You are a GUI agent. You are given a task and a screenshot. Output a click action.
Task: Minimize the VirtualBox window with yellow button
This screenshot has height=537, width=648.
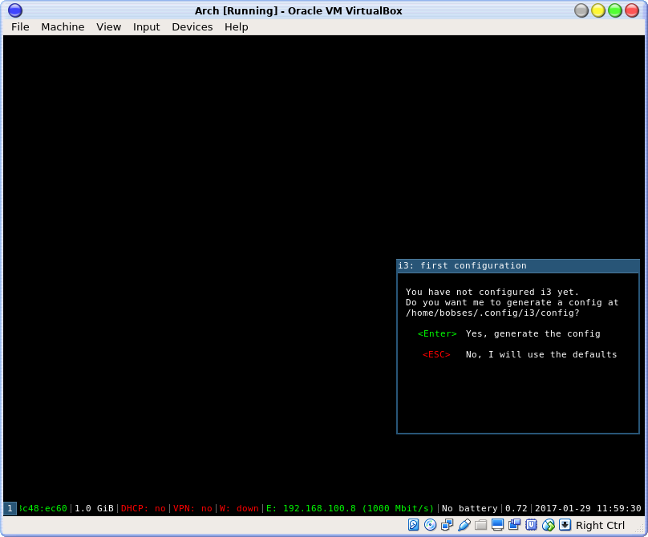point(598,10)
